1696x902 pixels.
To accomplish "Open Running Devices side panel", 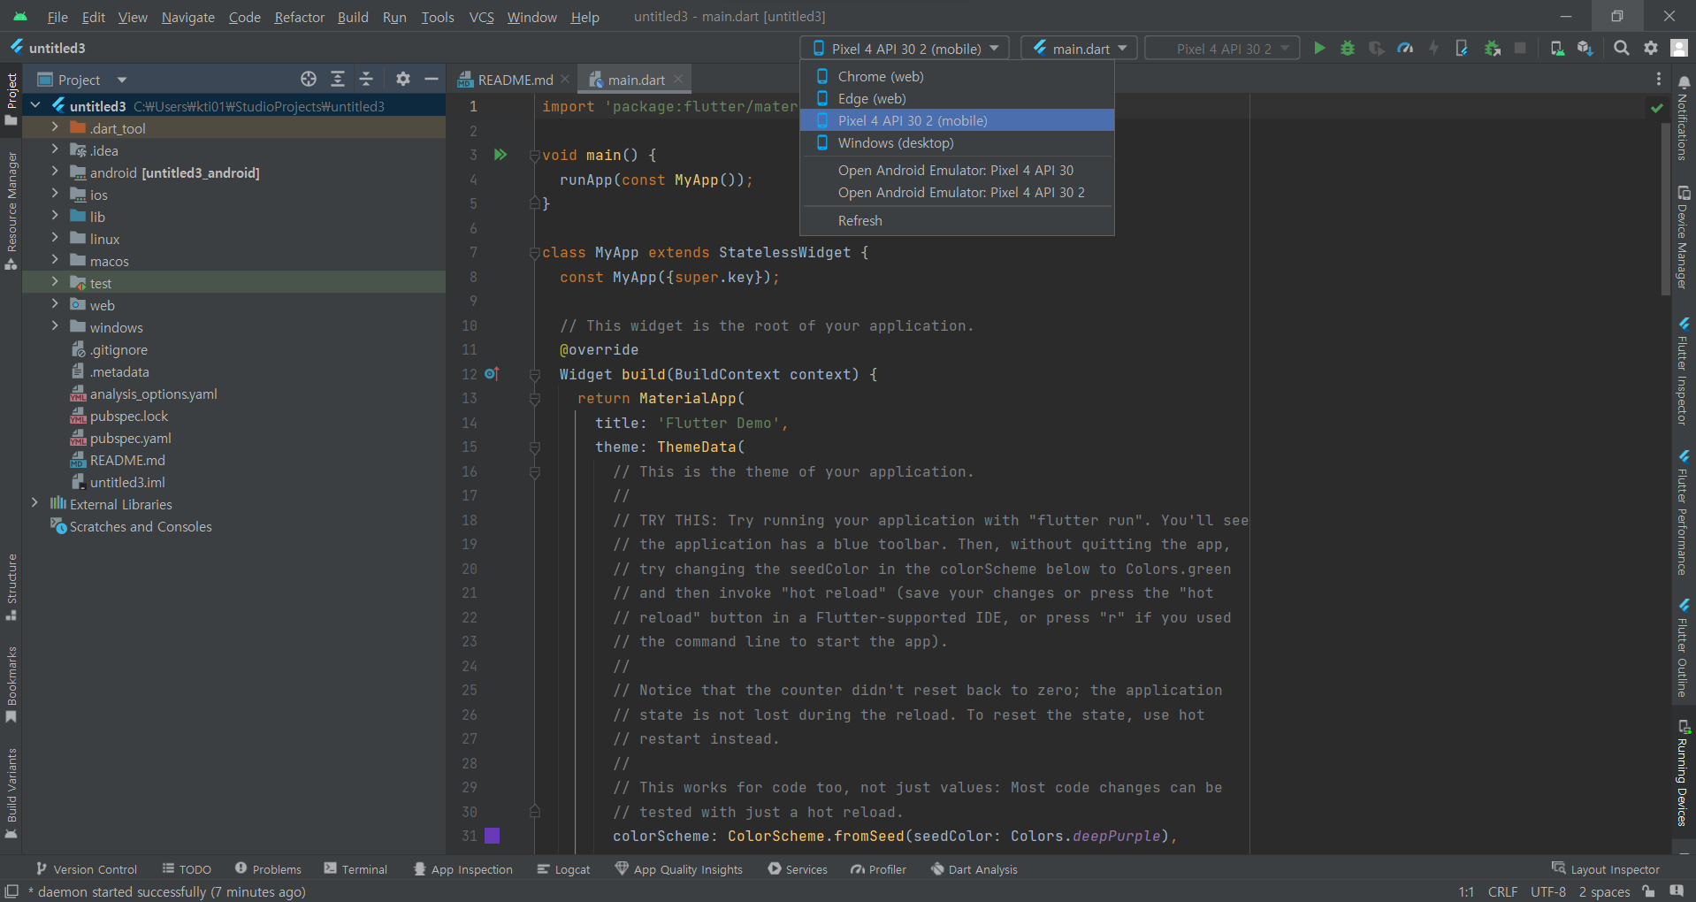I will coord(1683,774).
